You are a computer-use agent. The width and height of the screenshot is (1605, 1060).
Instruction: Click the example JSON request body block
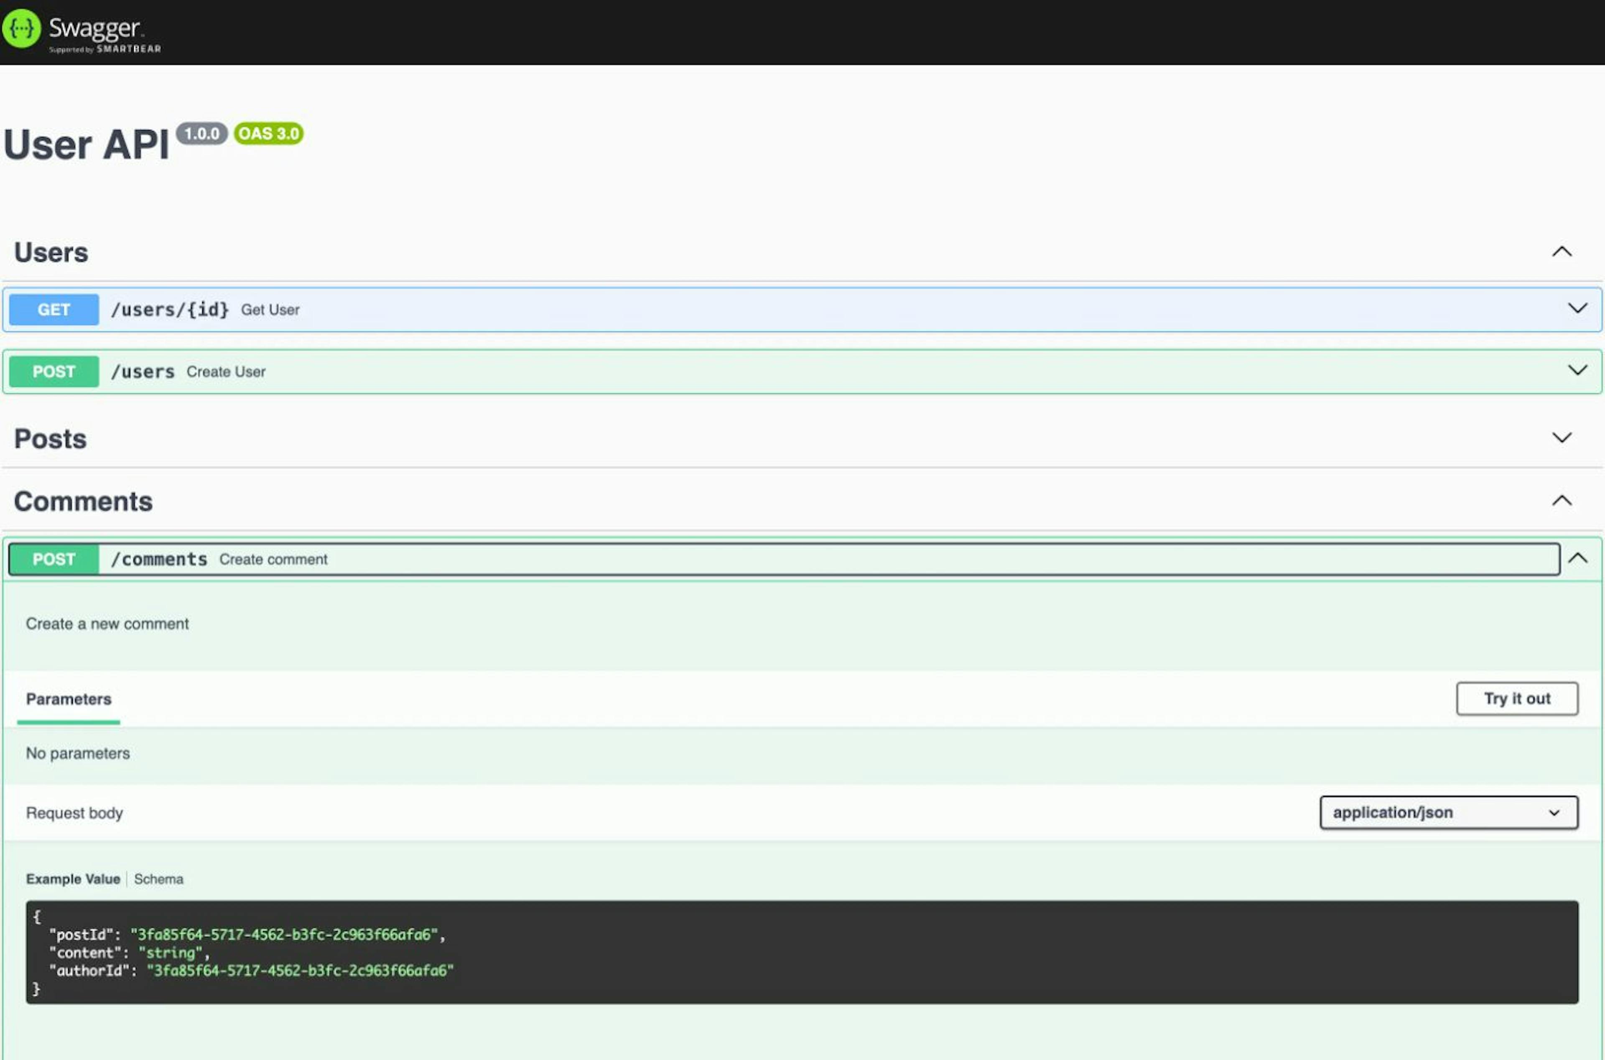802,952
